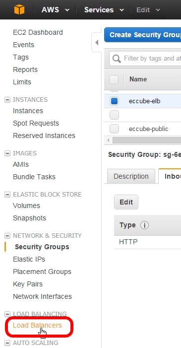Select the eccube-elb row name
The width and height of the screenshot is (181, 348).
point(144,101)
